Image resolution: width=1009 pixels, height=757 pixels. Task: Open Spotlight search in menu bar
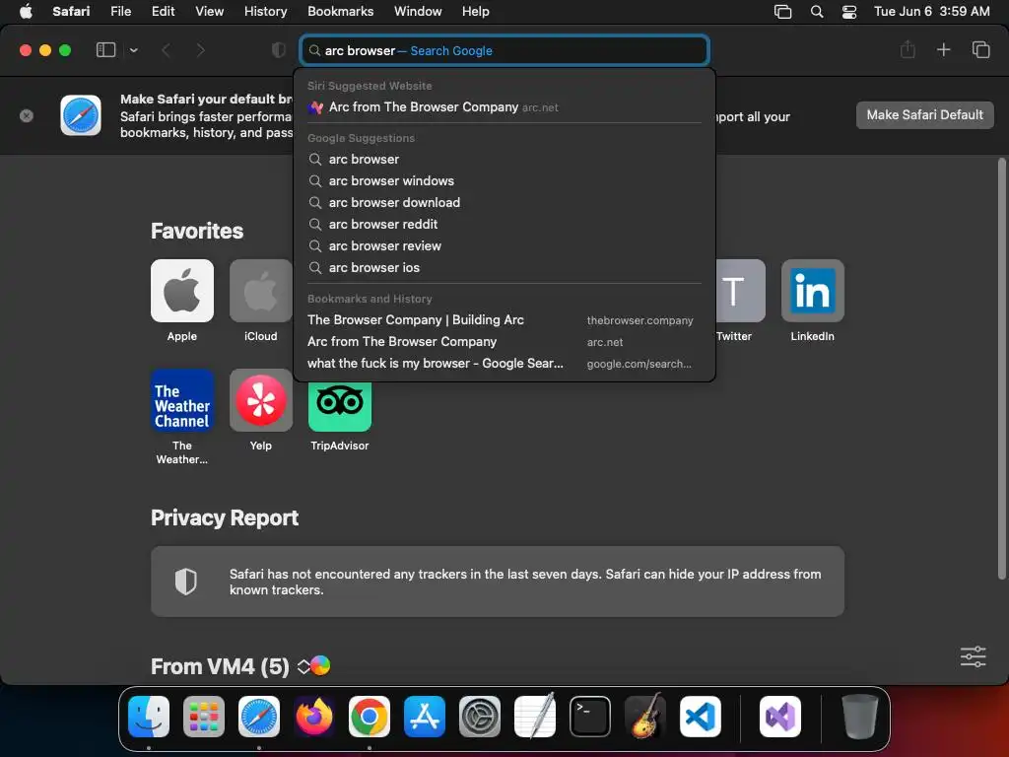pyautogui.click(x=817, y=12)
